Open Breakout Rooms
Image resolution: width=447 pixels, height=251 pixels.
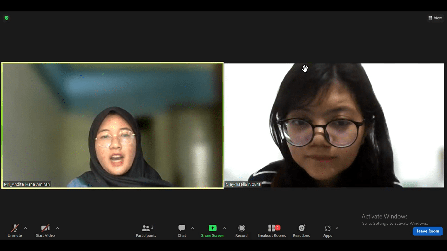click(x=272, y=231)
